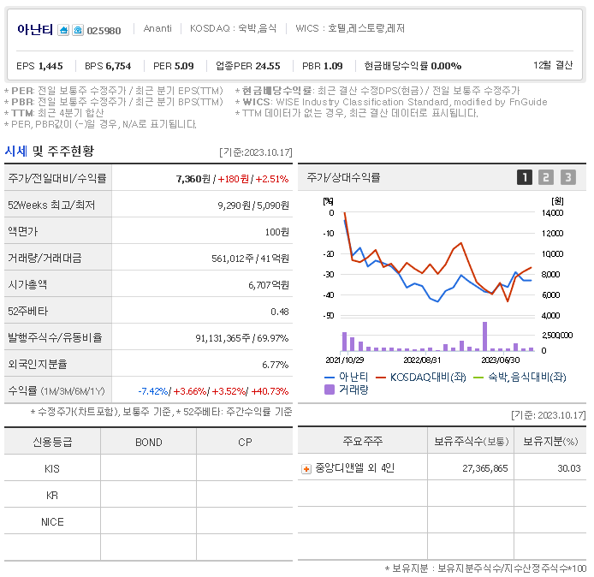Select the +40.73% one-year return
Viewport: 594px width, 577px height.
[x=270, y=391]
